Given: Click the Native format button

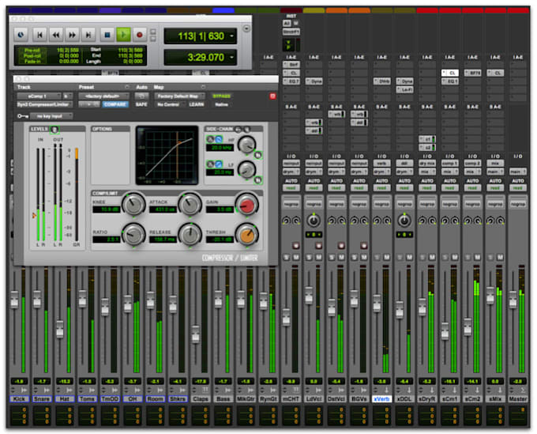Looking at the screenshot, I should 222,104.
